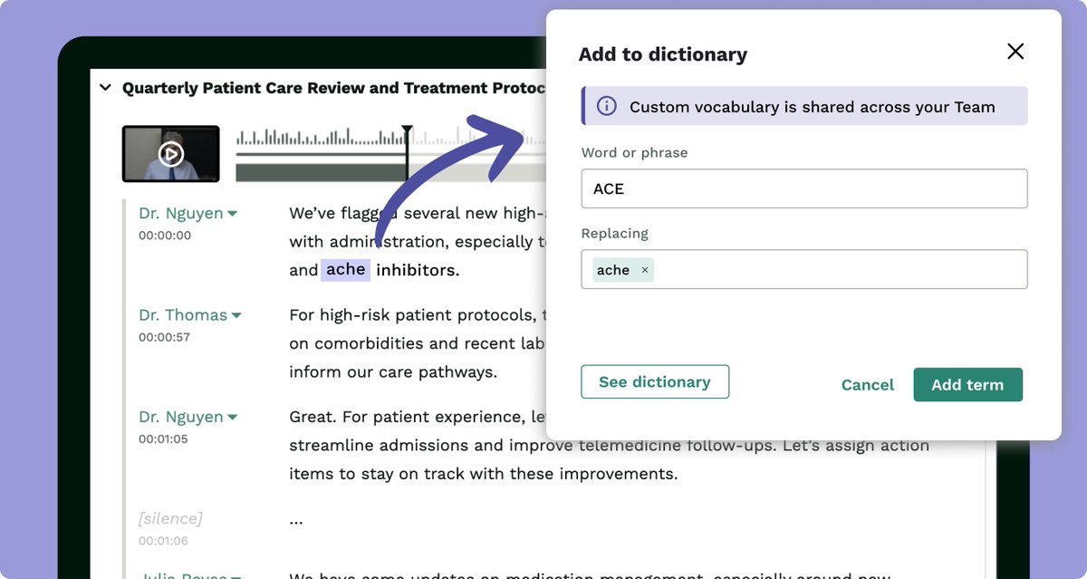Click the [silence] label
The width and height of the screenshot is (1087, 579).
170,518
